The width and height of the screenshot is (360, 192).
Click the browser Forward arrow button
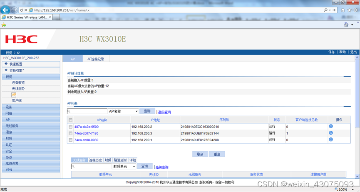coord(14,10)
